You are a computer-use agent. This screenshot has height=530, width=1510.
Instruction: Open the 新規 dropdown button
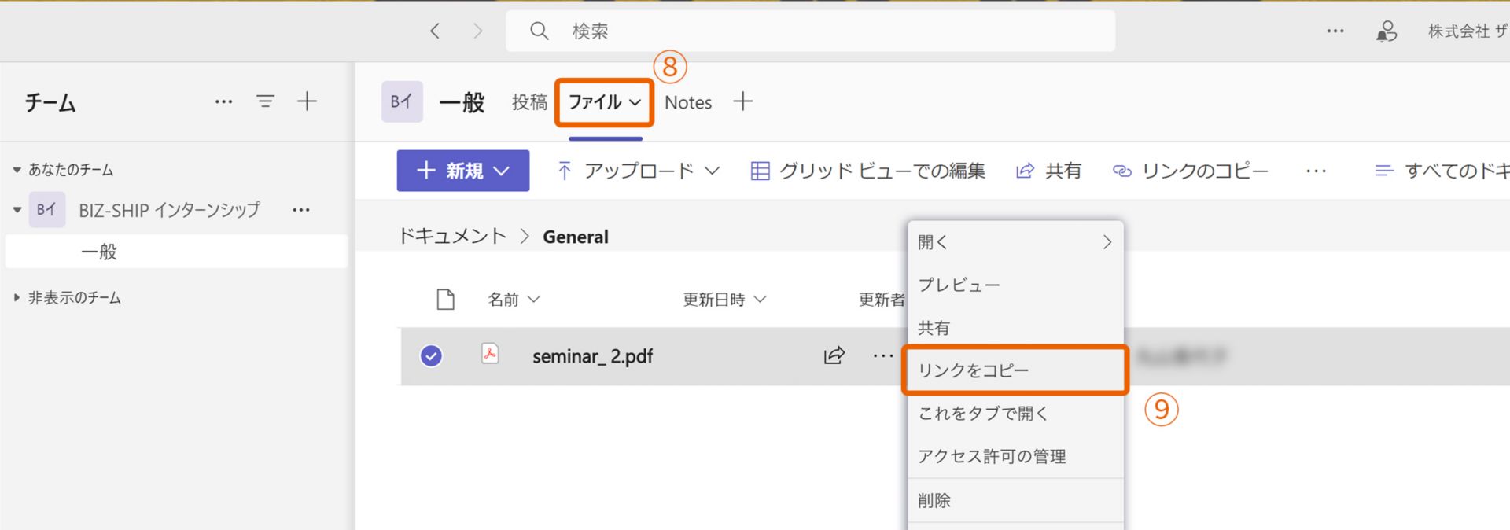tap(462, 171)
